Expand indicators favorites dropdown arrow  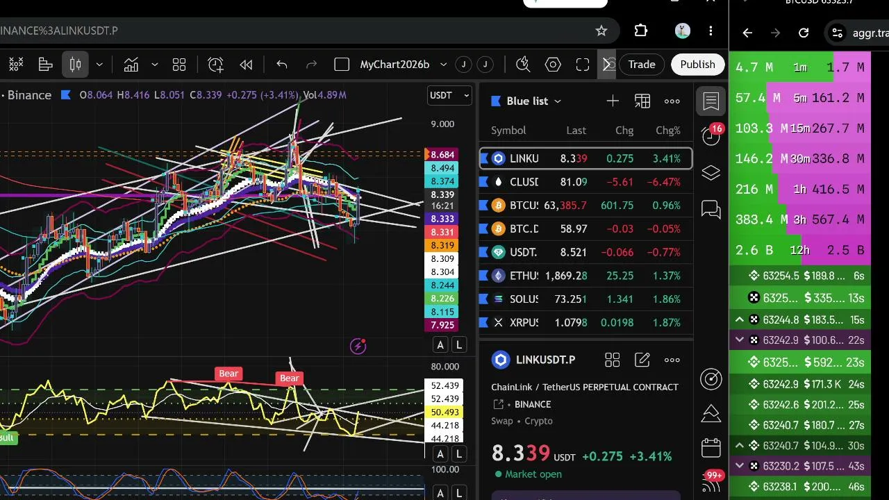pyautogui.click(x=154, y=65)
